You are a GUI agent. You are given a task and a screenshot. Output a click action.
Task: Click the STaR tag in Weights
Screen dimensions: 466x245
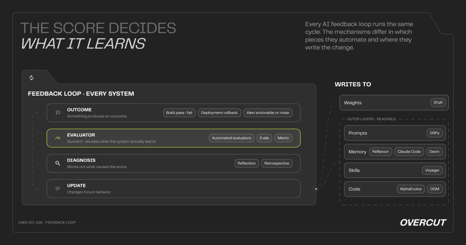(x=438, y=103)
